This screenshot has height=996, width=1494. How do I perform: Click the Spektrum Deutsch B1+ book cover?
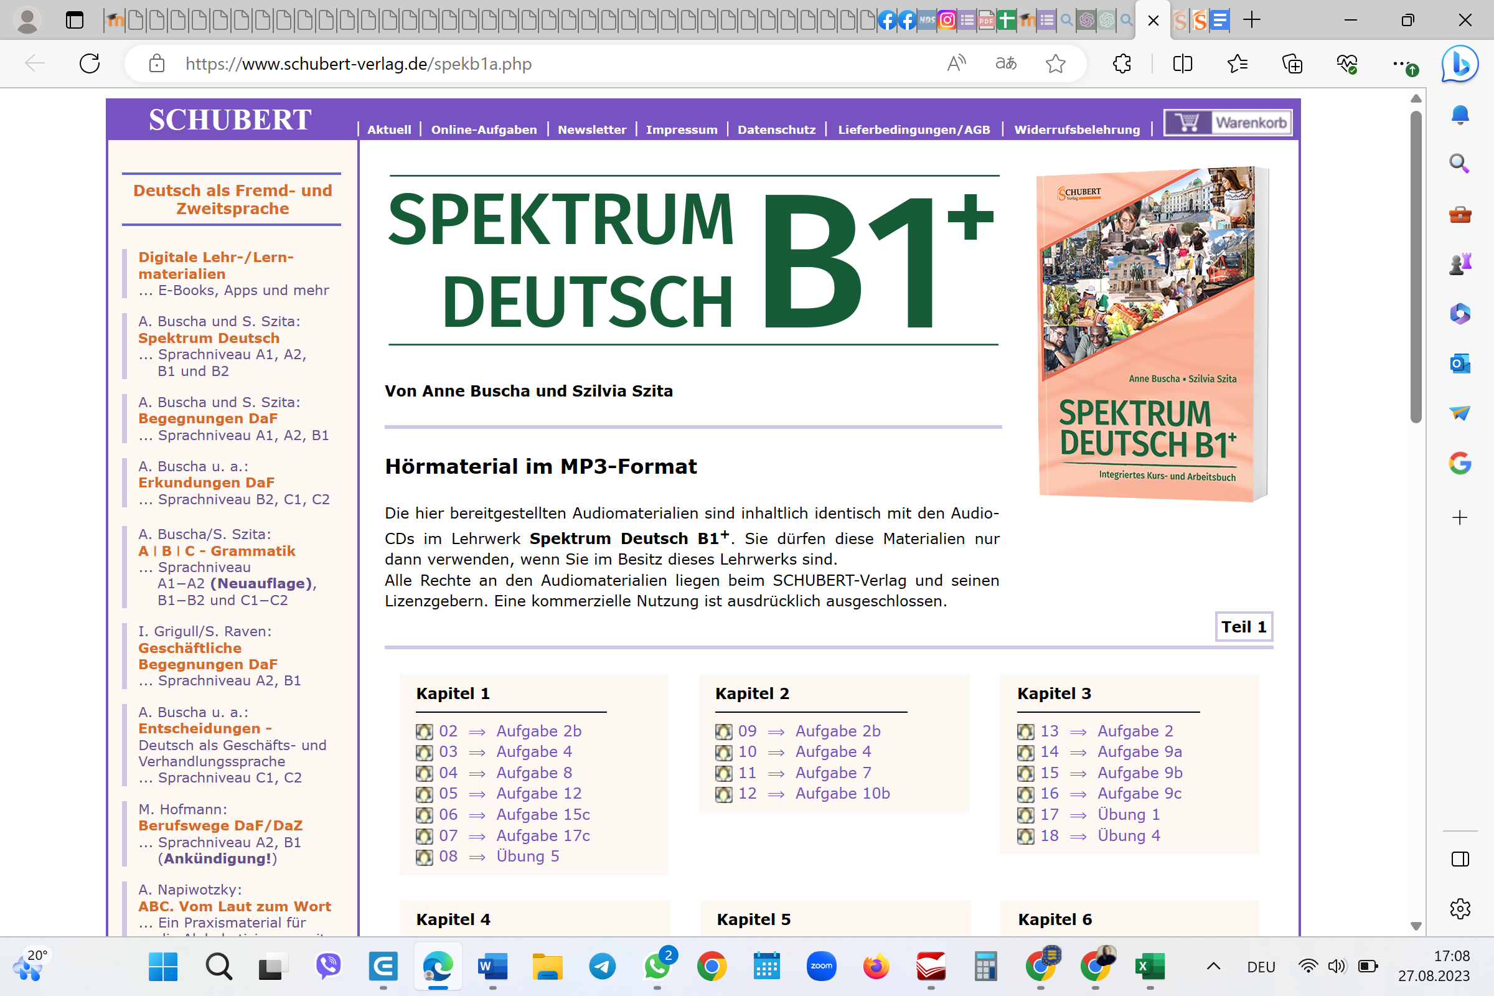click(x=1152, y=334)
